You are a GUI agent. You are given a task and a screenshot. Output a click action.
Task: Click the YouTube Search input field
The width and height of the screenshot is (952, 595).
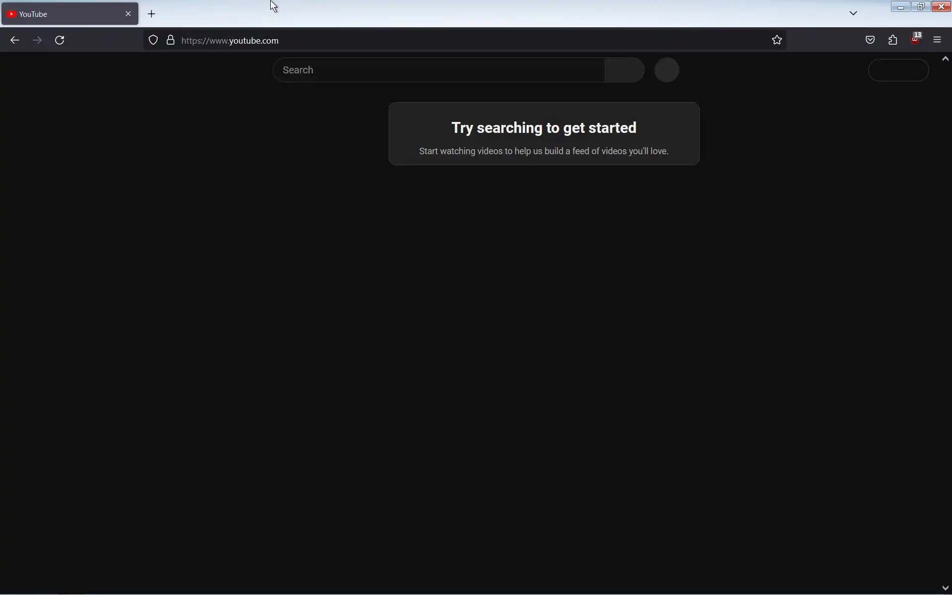click(439, 70)
